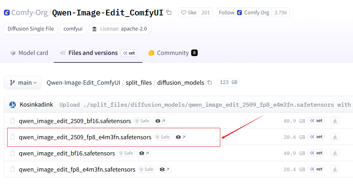Screen dimensions: 353x187
Task: Click the xet badge for qwen_image_edit_2509_bf16
Action: (x=316, y=121)
